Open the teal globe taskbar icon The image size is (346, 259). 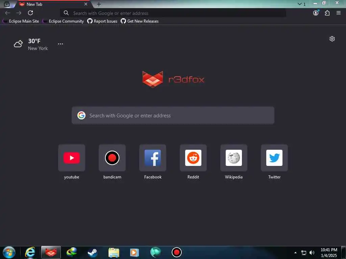155,252
